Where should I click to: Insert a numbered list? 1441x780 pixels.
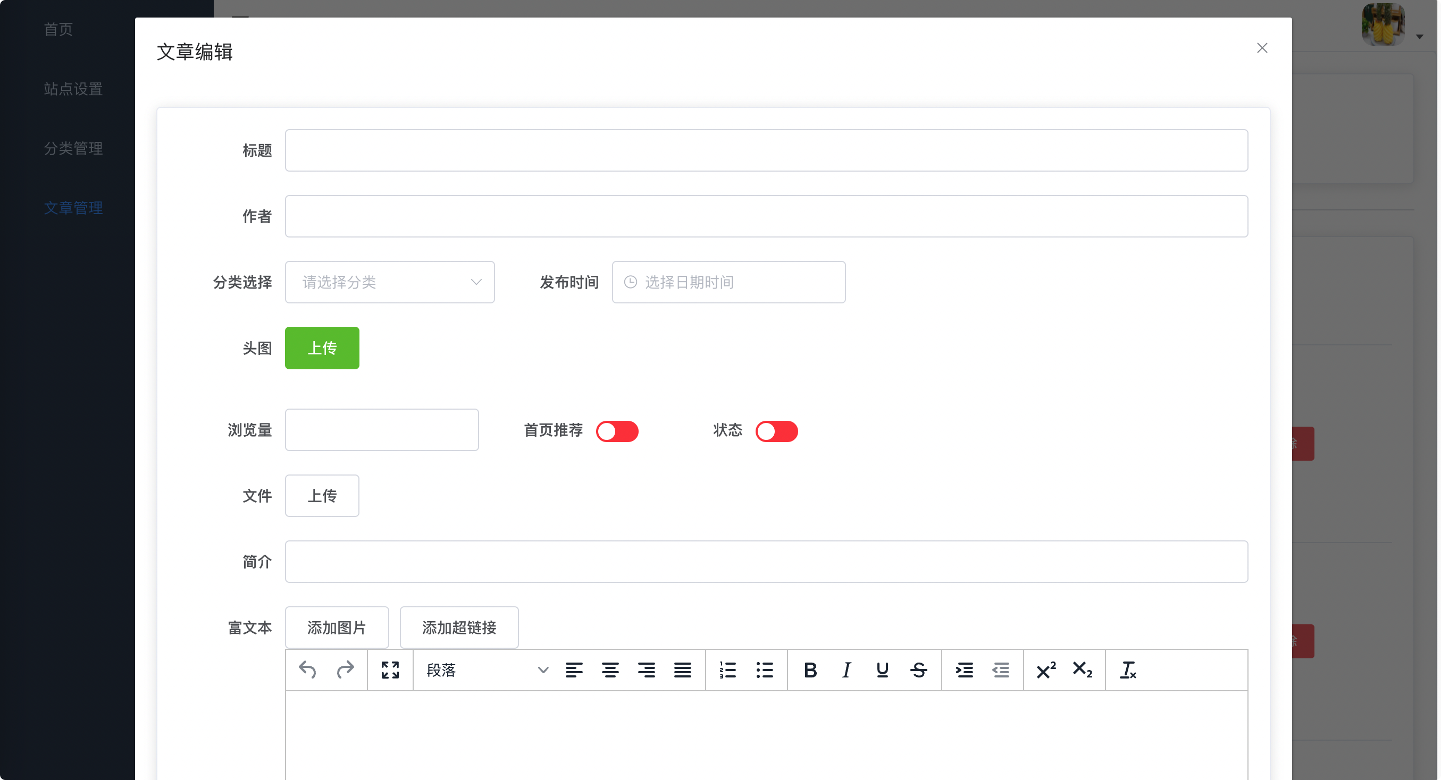pyautogui.click(x=728, y=669)
